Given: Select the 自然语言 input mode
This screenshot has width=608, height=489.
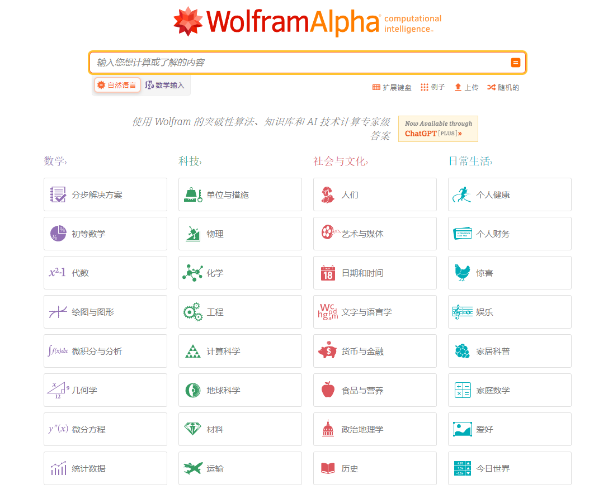Looking at the screenshot, I should tap(117, 86).
